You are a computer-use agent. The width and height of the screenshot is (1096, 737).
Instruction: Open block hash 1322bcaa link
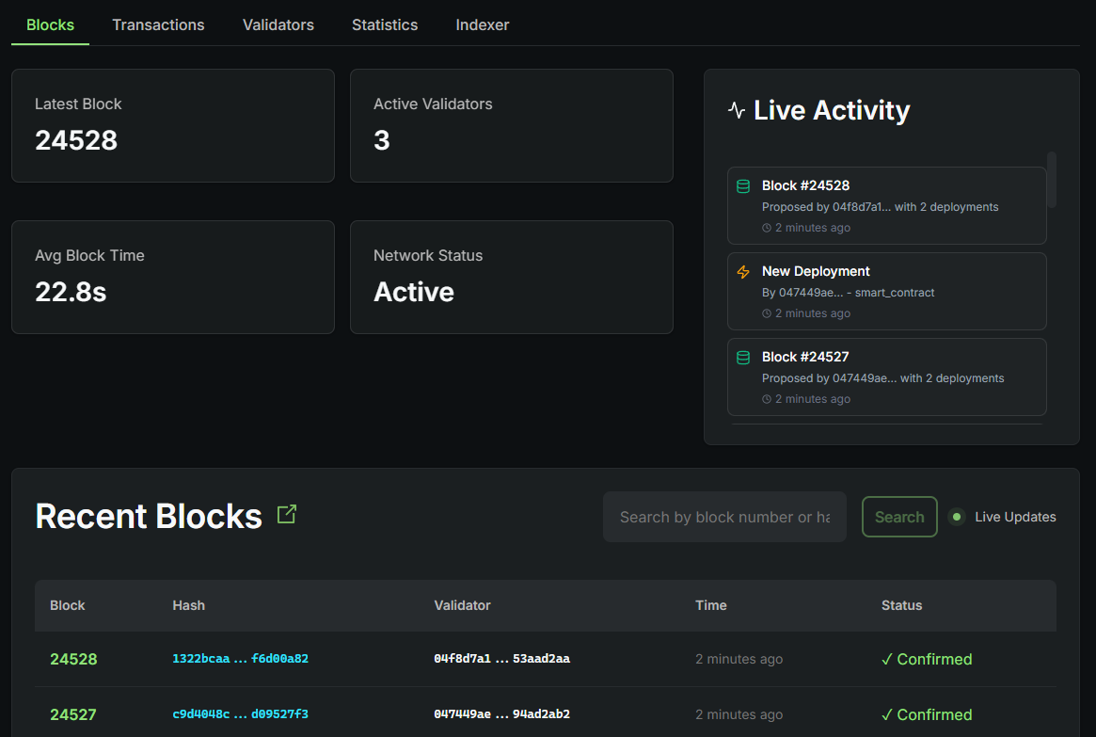click(240, 659)
